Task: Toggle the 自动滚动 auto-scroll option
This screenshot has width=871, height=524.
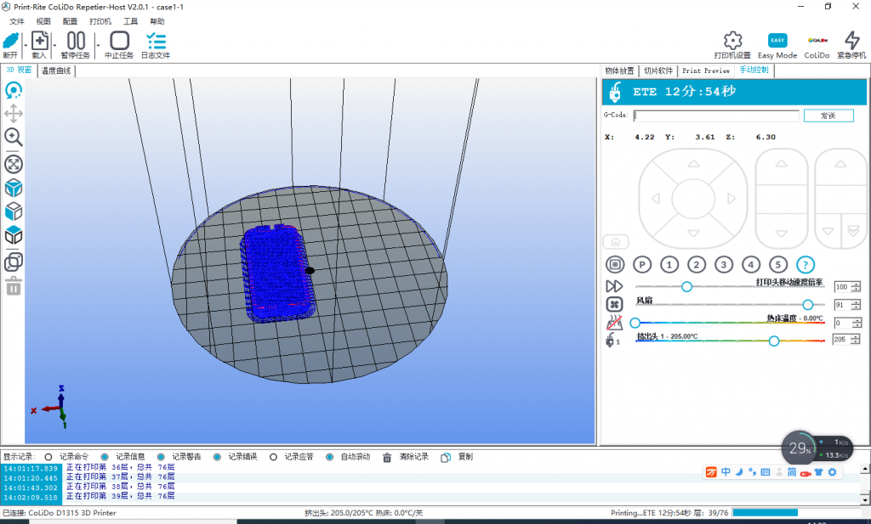Action: point(329,457)
